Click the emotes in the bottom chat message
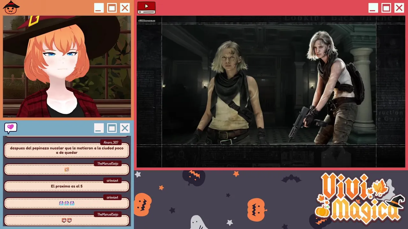This screenshot has width=408, height=229. point(67,220)
